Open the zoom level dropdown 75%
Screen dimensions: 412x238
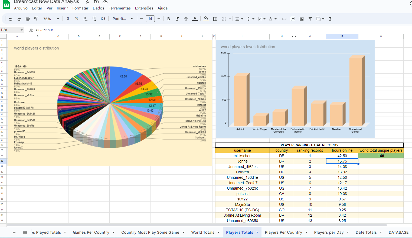point(51,19)
